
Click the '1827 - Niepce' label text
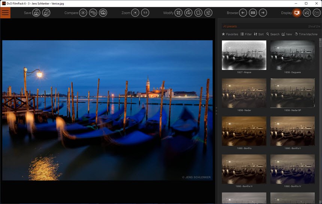pyautogui.click(x=244, y=72)
